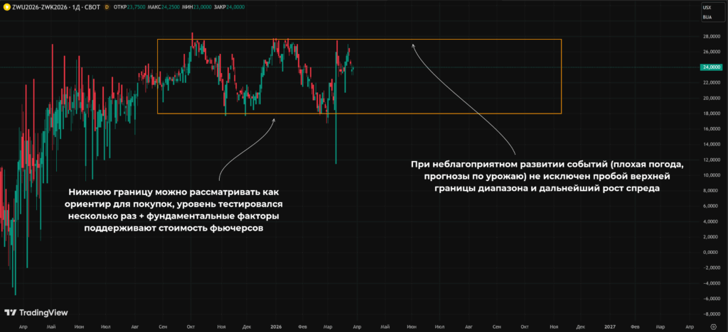Viewport: 728px width, 332px height.
Task: Open the BUA unit selector
Action: click(707, 17)
